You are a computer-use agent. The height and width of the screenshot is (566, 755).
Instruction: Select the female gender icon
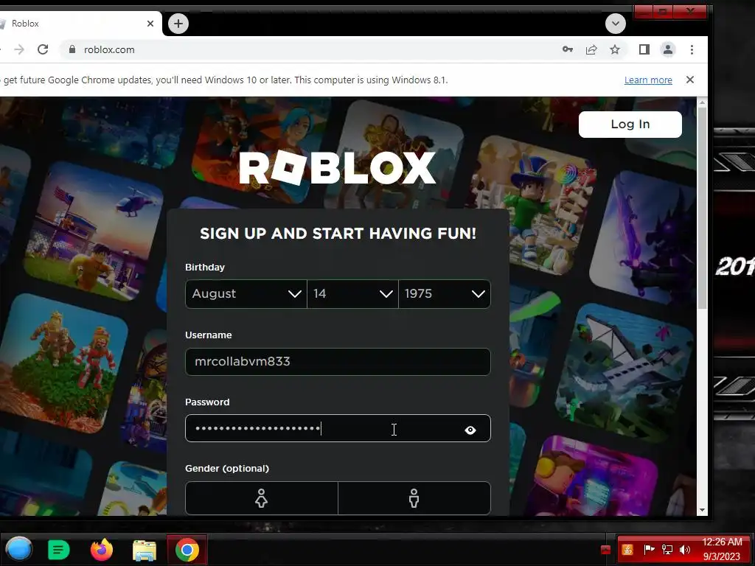click(262, 499)
